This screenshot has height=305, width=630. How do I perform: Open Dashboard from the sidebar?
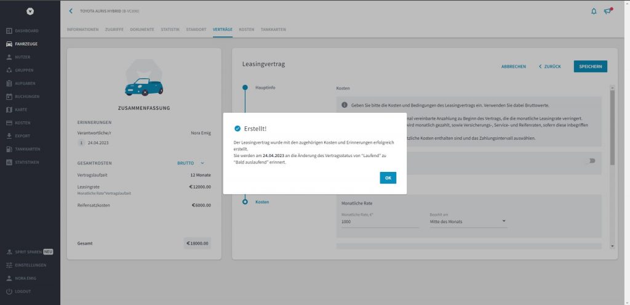(23, 31)
